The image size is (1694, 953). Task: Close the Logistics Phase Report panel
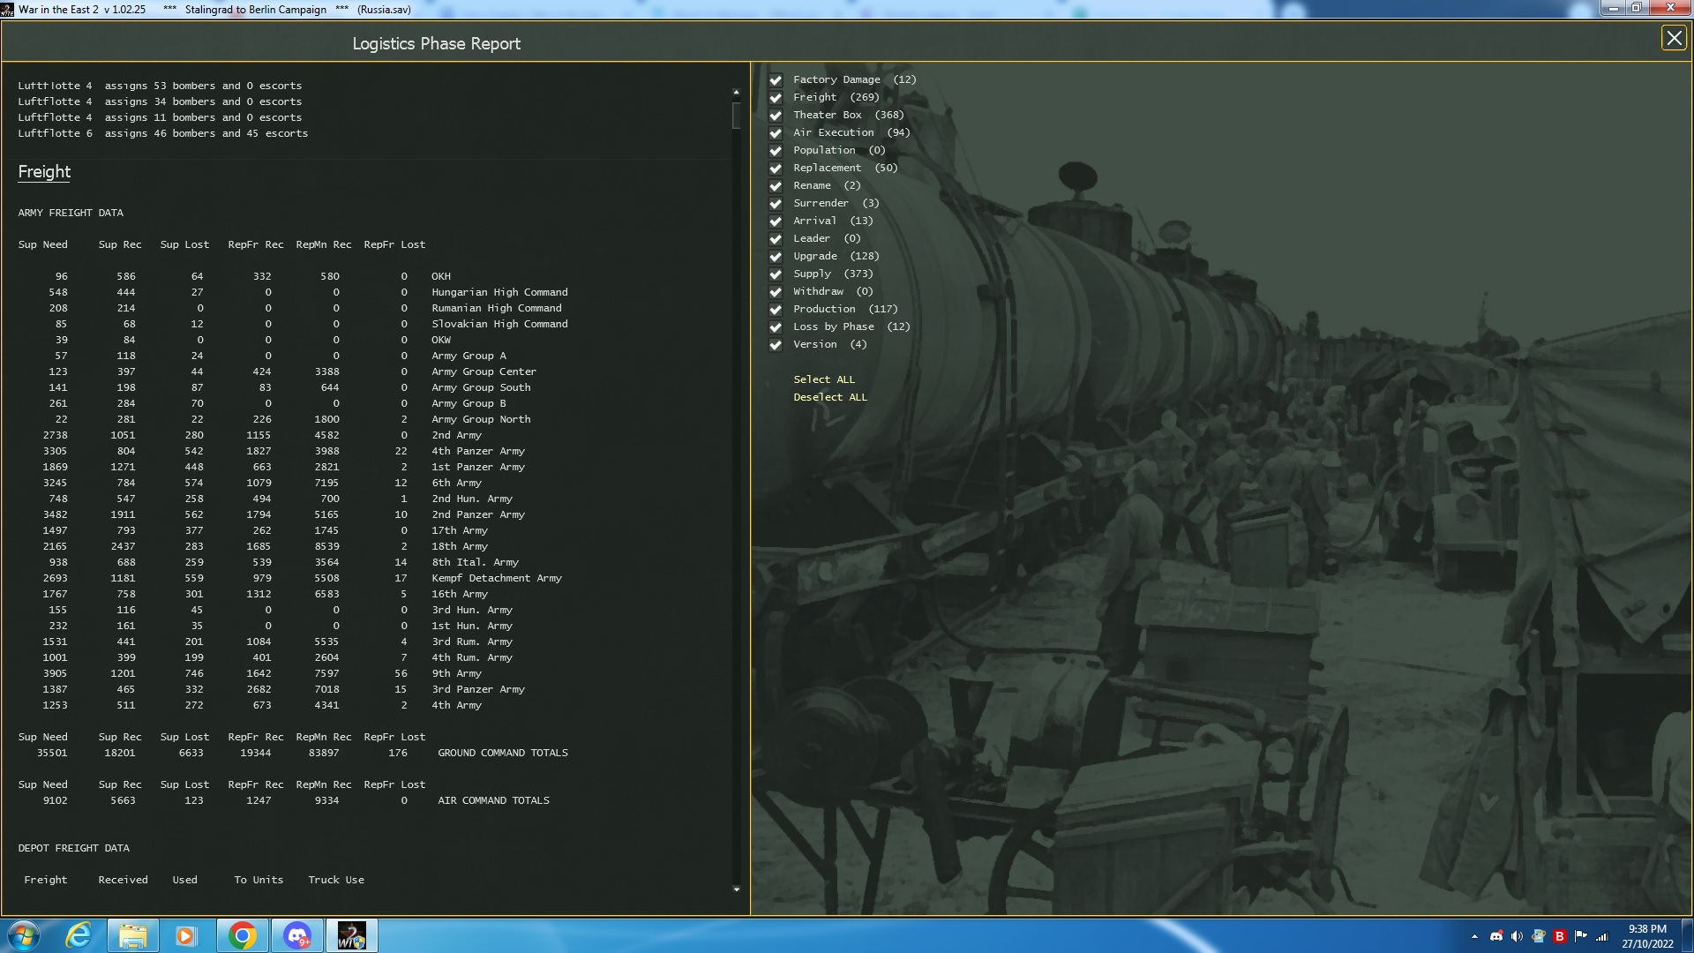[1674, 38]
